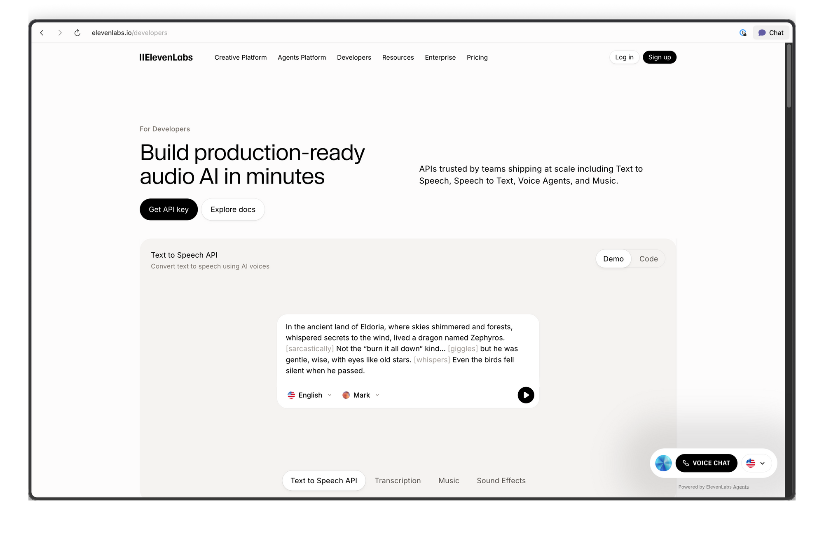Click the ElevenLabs logo

pyautogui.click(x=166, y=57)
